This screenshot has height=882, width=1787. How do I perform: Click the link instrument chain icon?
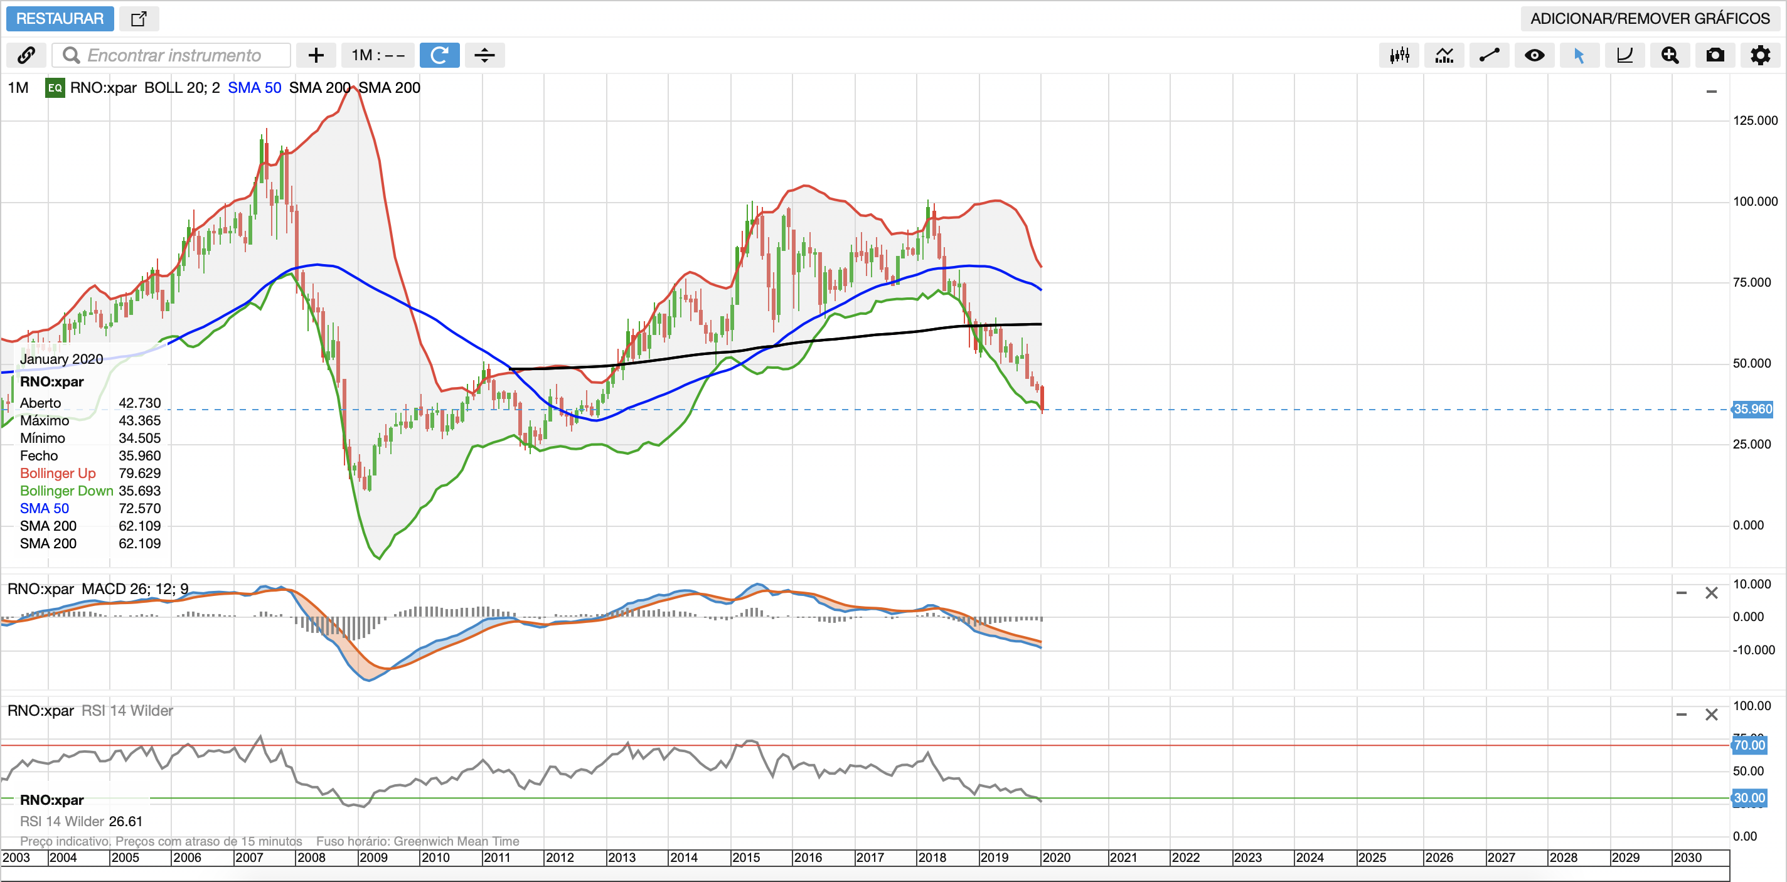tap(26, 55)
